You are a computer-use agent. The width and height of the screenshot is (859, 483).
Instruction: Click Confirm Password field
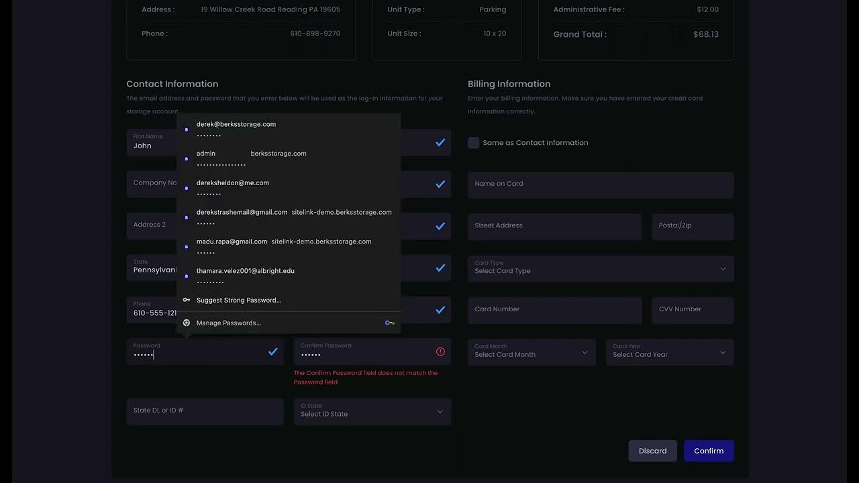coord(372,352)
